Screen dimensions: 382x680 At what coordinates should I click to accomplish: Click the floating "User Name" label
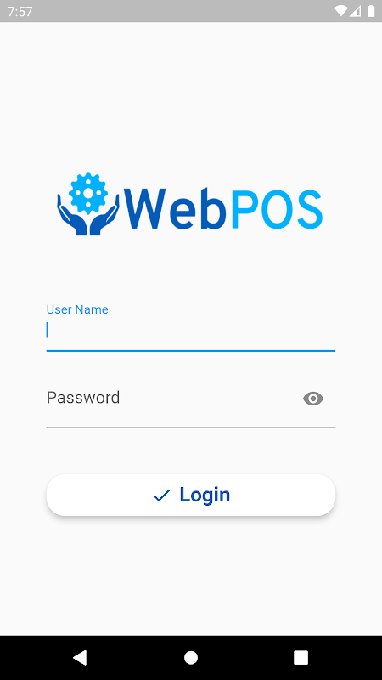click(x=77, y=309)
